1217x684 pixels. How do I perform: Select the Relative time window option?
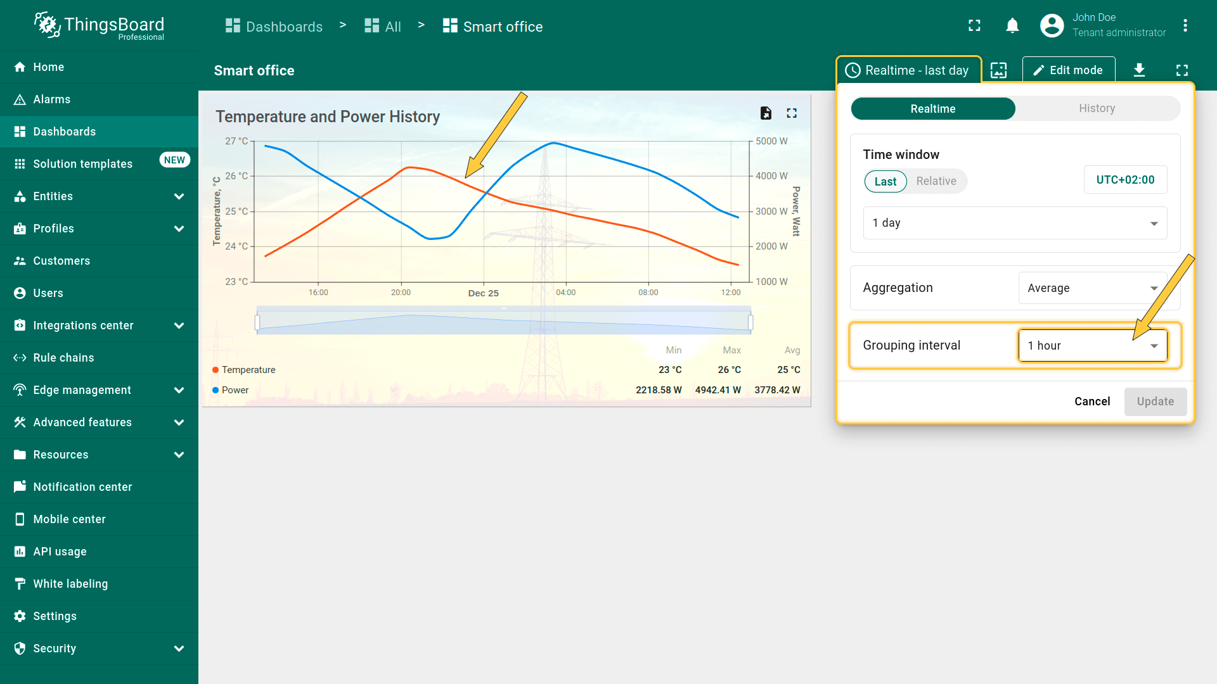point(936,181)
